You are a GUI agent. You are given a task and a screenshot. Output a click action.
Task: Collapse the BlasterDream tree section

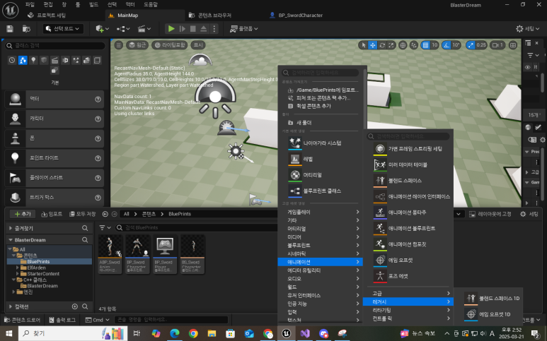pos(11,240)
